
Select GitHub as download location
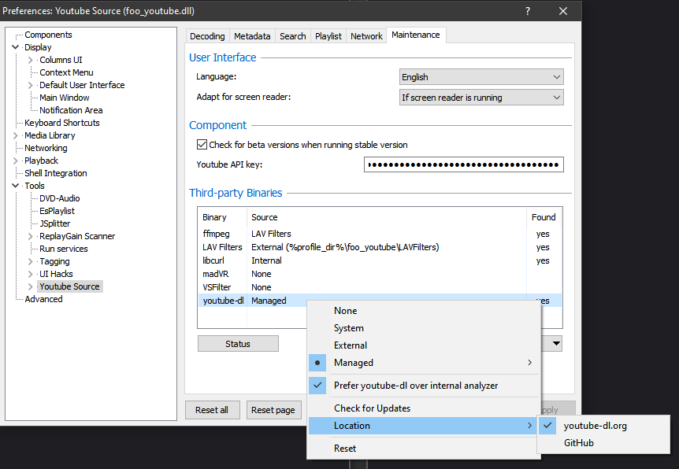coord(578,443)
